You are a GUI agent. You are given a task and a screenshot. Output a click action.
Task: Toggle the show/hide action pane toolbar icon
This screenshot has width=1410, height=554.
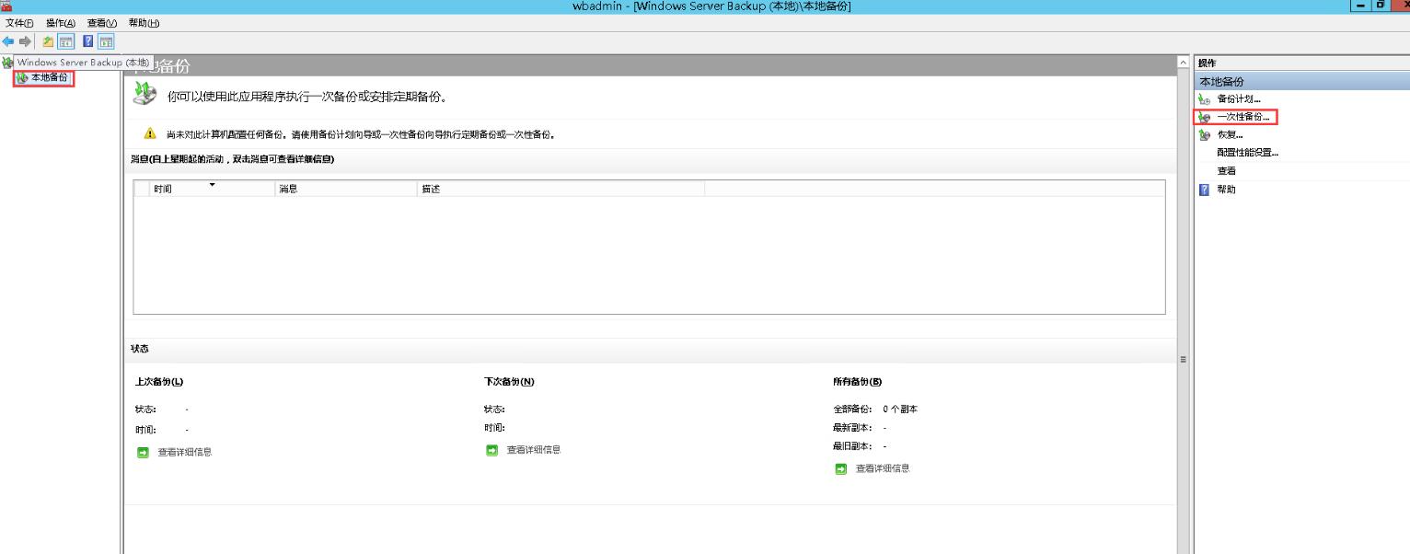click(106, 41)
